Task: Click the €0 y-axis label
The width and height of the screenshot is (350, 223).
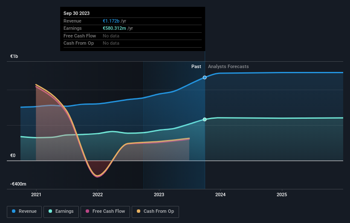Action: [13, 155]
